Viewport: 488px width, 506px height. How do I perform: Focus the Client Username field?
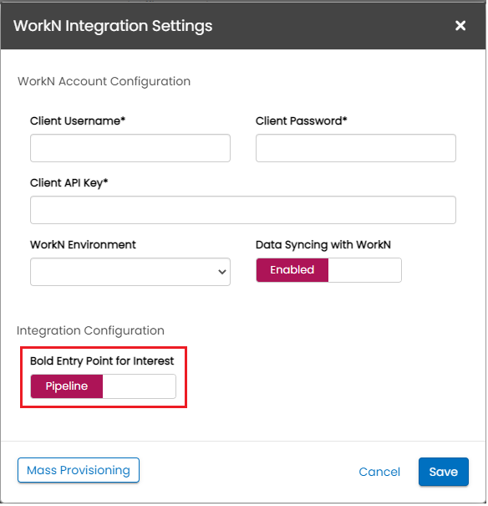click(x=130, y=148)
